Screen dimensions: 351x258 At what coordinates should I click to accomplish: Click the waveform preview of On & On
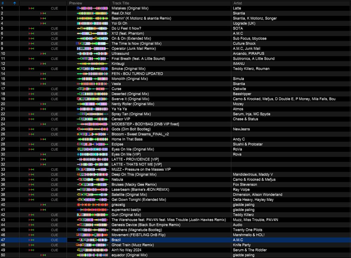(x=92, y=39)
